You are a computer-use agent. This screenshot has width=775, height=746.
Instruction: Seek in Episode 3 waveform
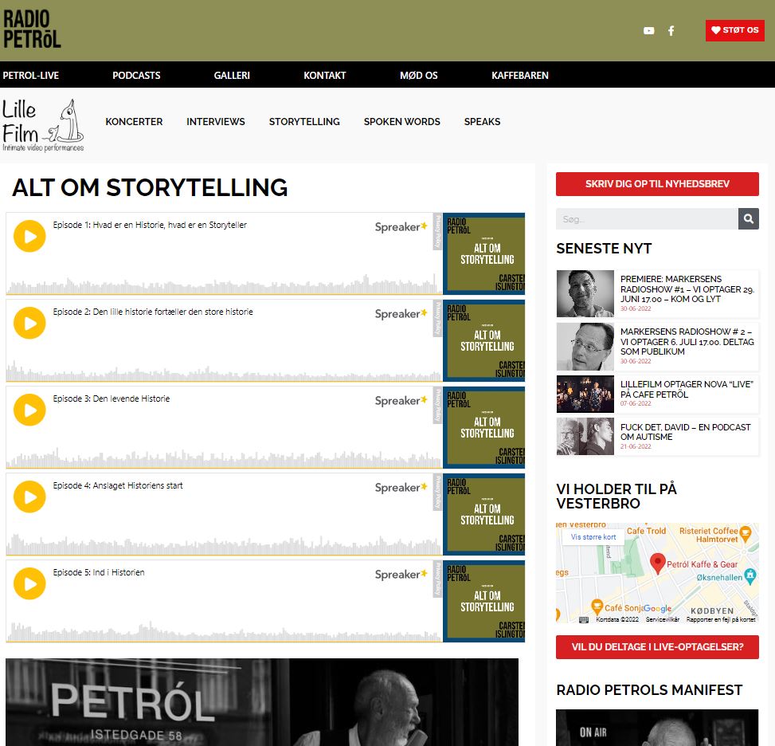pyautogui.click(x=223, y=457)
